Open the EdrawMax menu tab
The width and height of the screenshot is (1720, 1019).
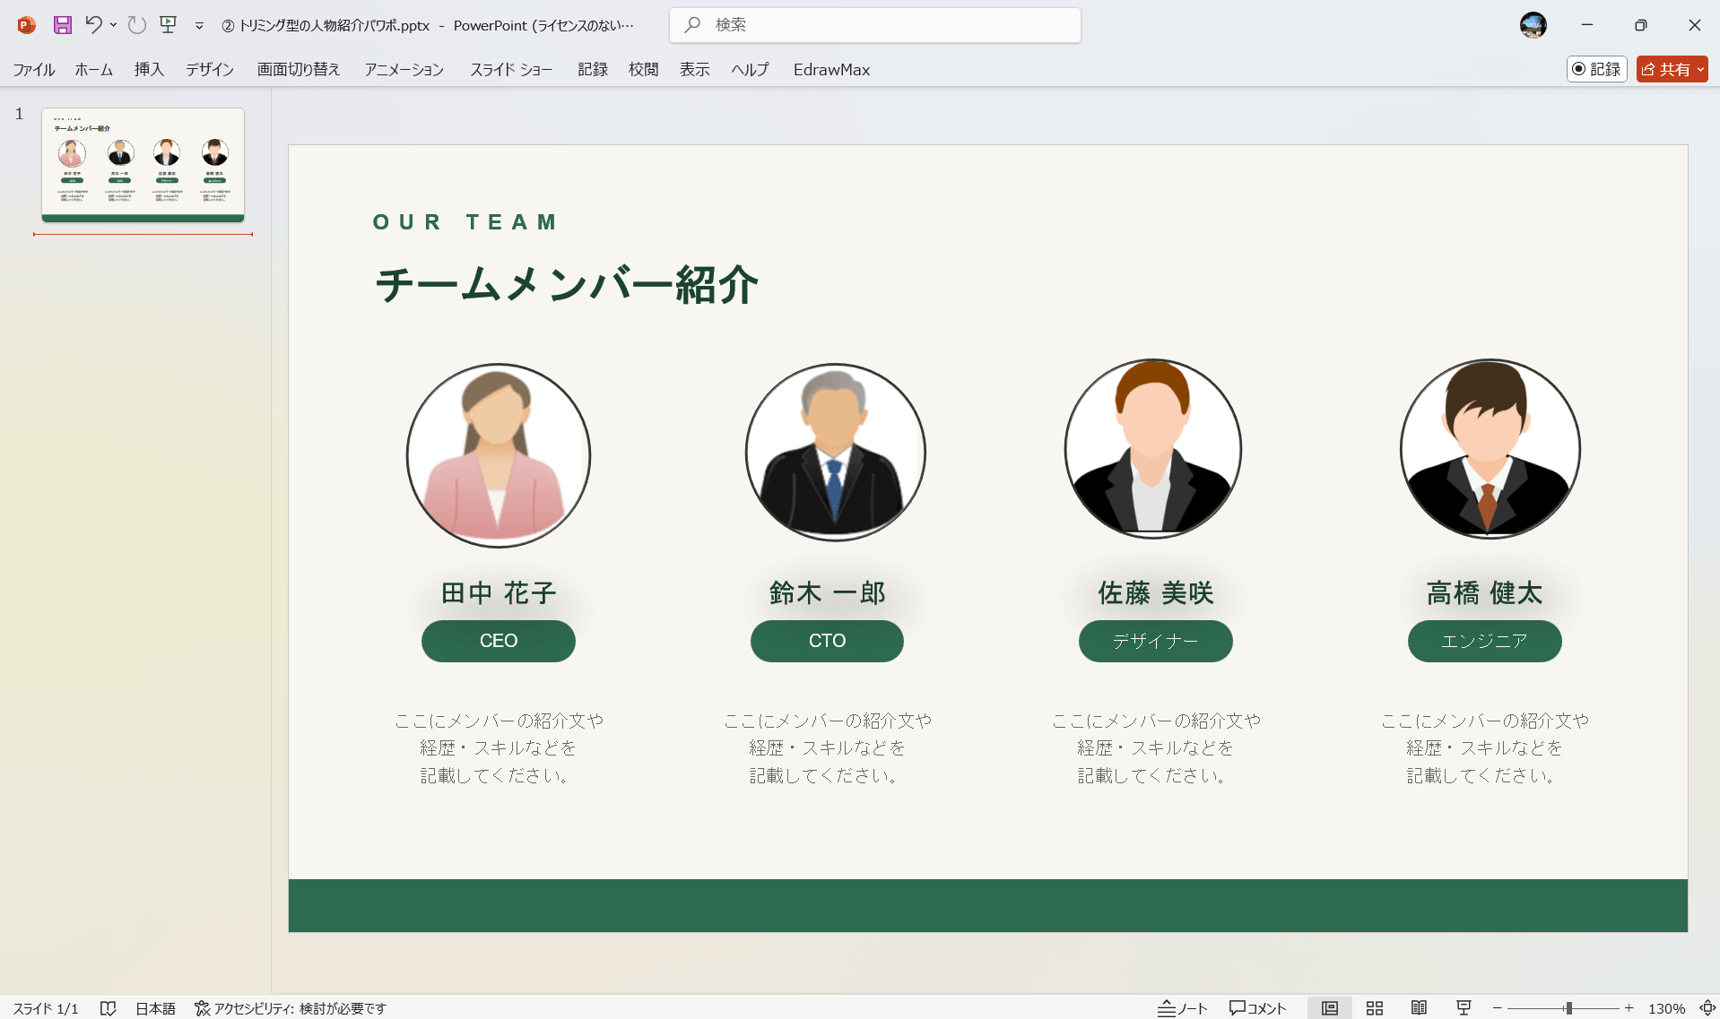[831, 69]
